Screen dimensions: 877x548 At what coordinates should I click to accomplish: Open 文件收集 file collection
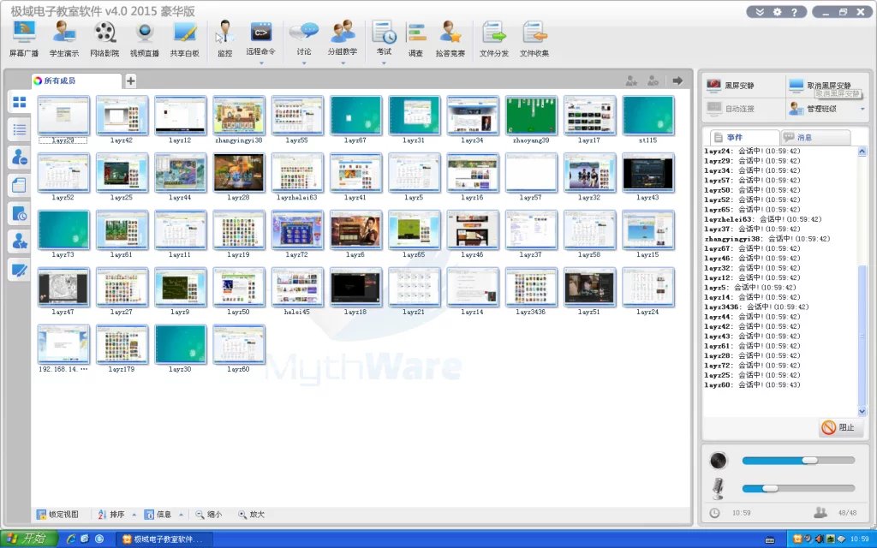point(534,39)
